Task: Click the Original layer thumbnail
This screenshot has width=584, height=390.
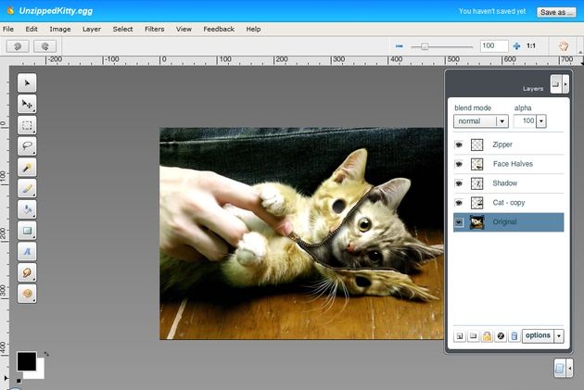Action: tap(477, 222)
